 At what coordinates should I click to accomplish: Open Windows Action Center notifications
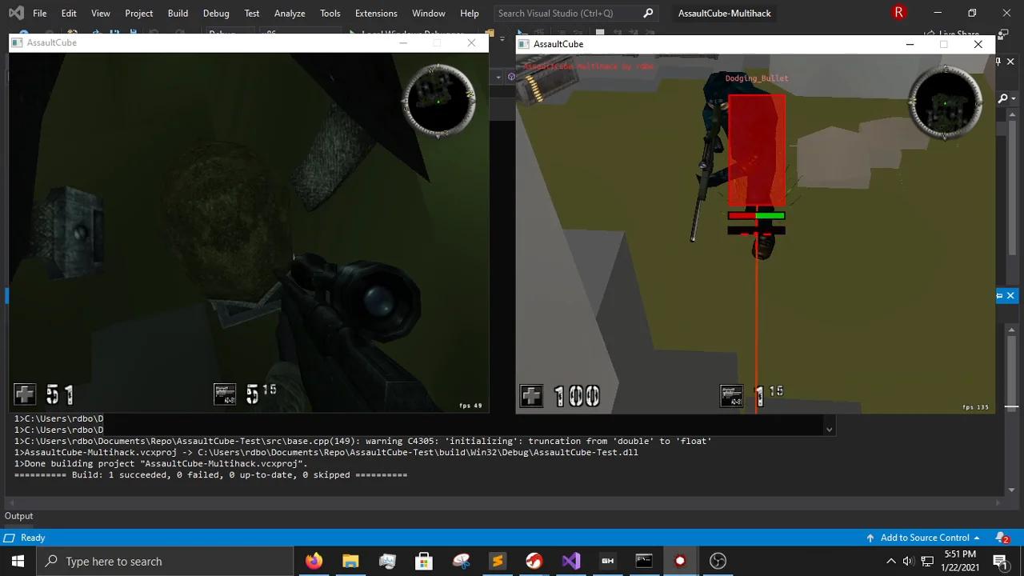[1000, 561]
